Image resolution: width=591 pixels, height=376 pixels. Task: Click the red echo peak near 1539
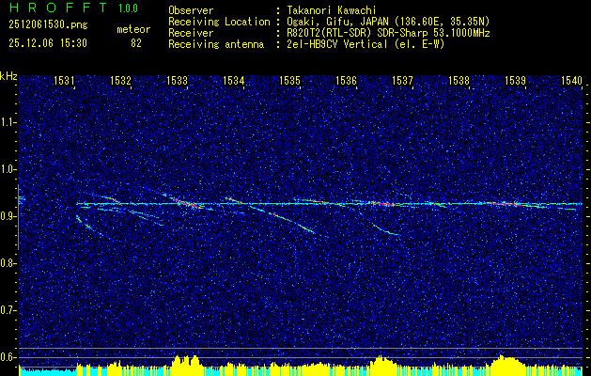(x=505, y=204)
